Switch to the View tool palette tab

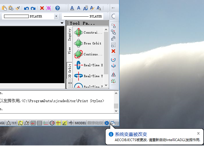click(x=70, y=50)
